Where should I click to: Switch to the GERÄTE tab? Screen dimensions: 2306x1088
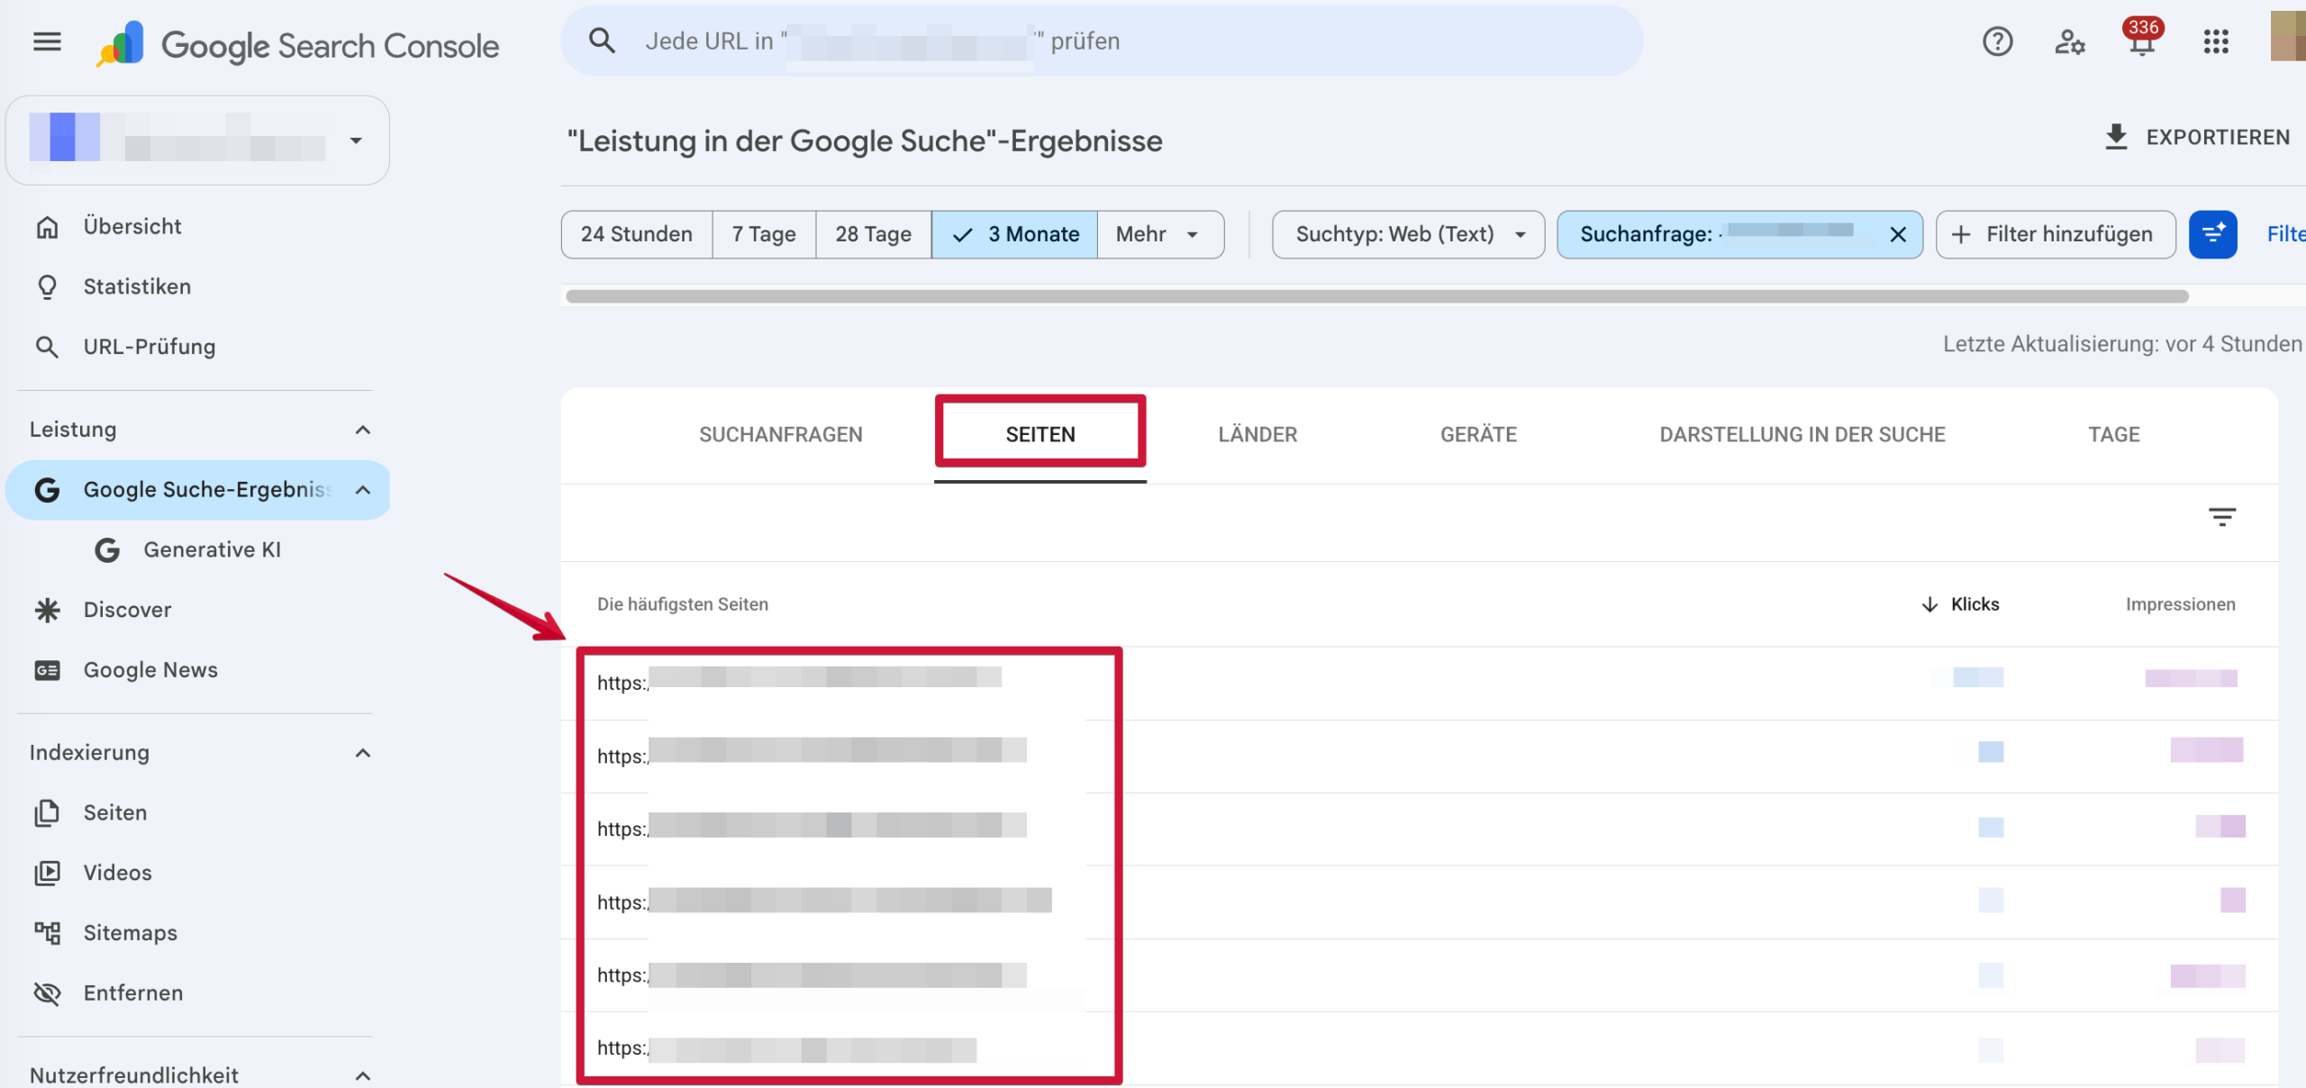(x=1478, y=435)
